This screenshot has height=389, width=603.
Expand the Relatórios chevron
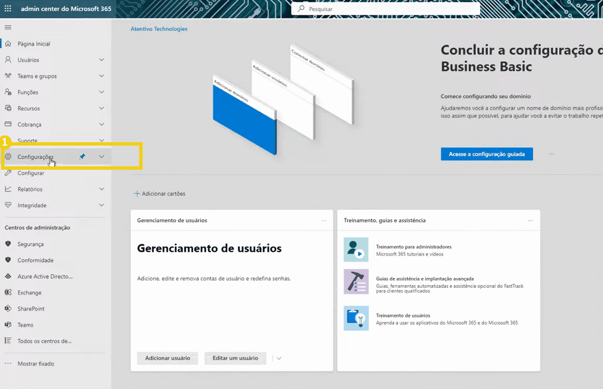tap(102, 189)
